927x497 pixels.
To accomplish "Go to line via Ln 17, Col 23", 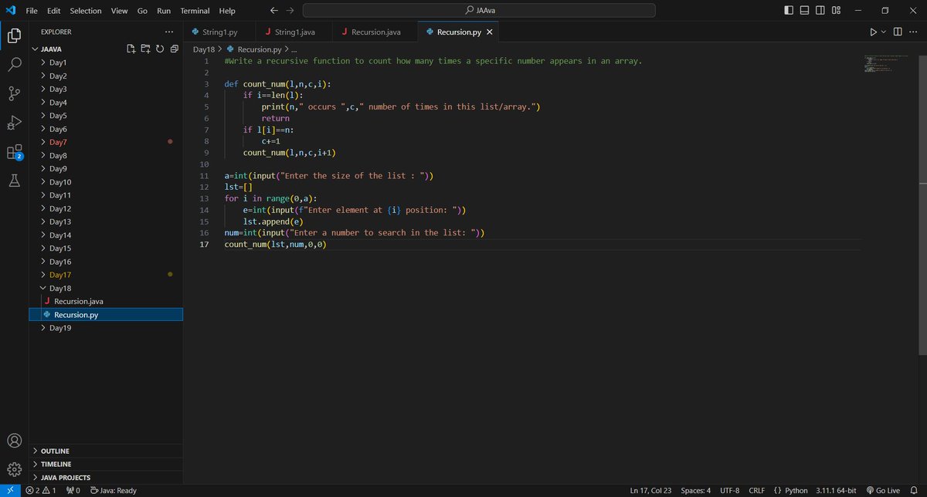I will tap(650, 490).
